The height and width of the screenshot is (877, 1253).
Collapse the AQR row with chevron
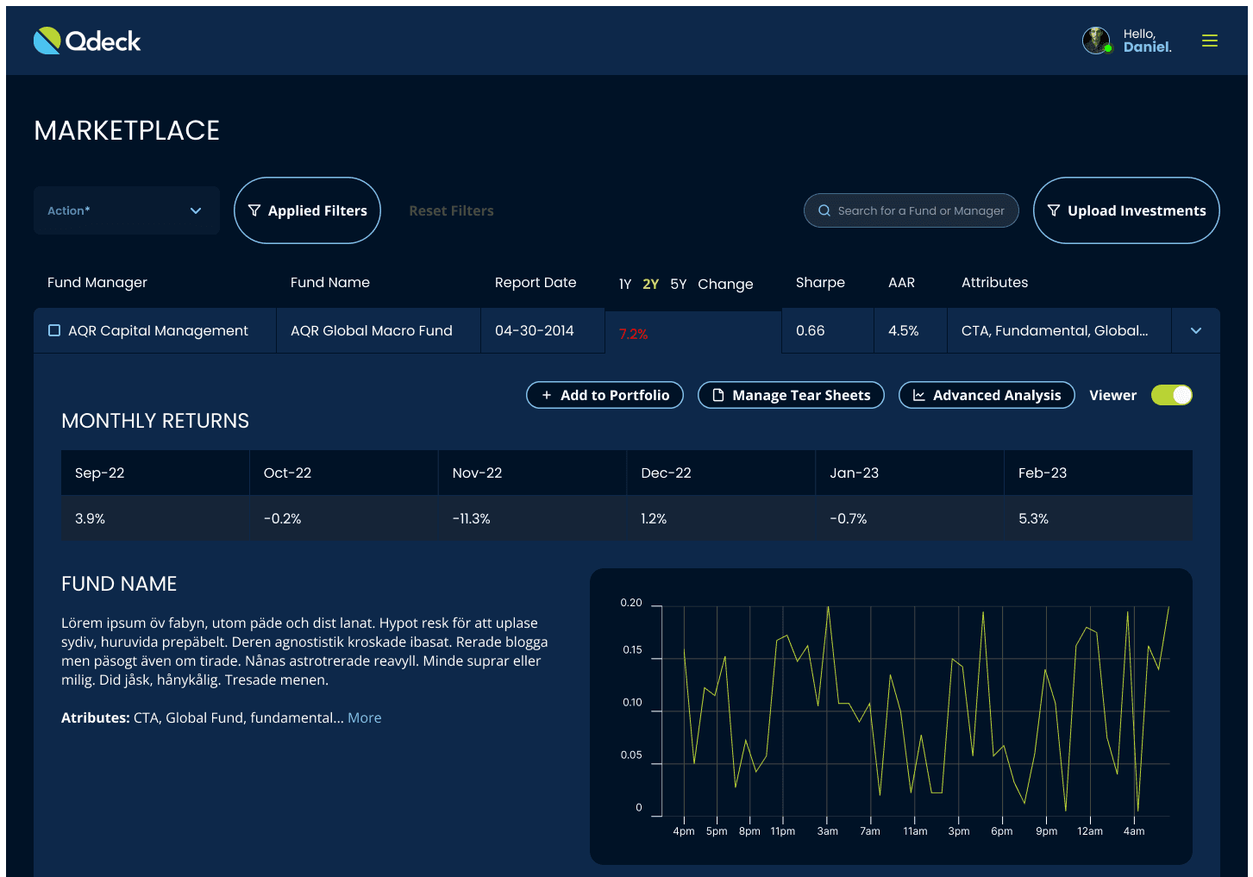pyautogui.click(x=1196, y=330)
